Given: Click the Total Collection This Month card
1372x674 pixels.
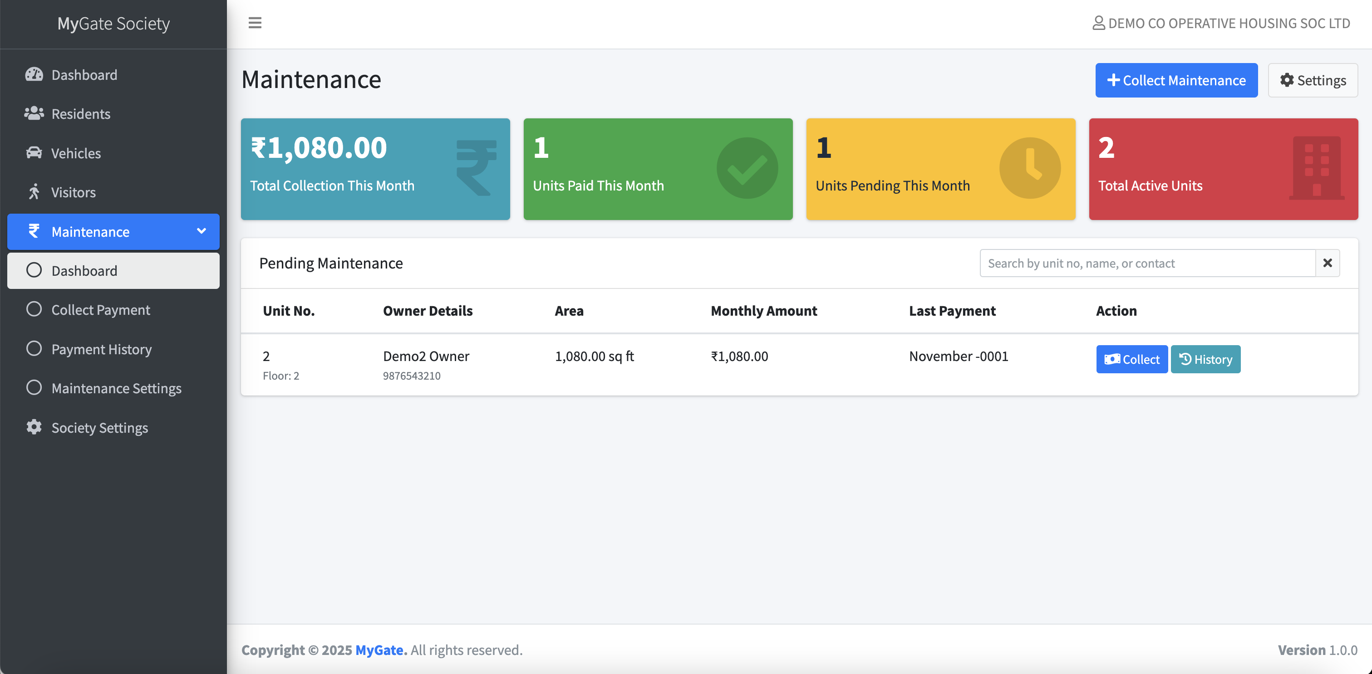Looking at the screenshot, I should (375, 169).
